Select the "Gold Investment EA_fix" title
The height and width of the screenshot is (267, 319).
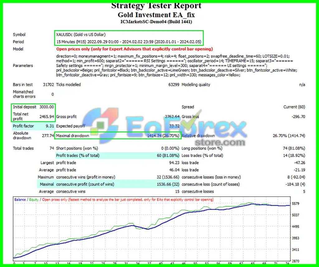click(x=156, y=15)
